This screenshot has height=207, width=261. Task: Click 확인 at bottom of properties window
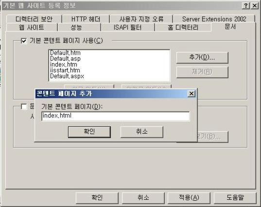pyautogui.click(x=97, y=198)
